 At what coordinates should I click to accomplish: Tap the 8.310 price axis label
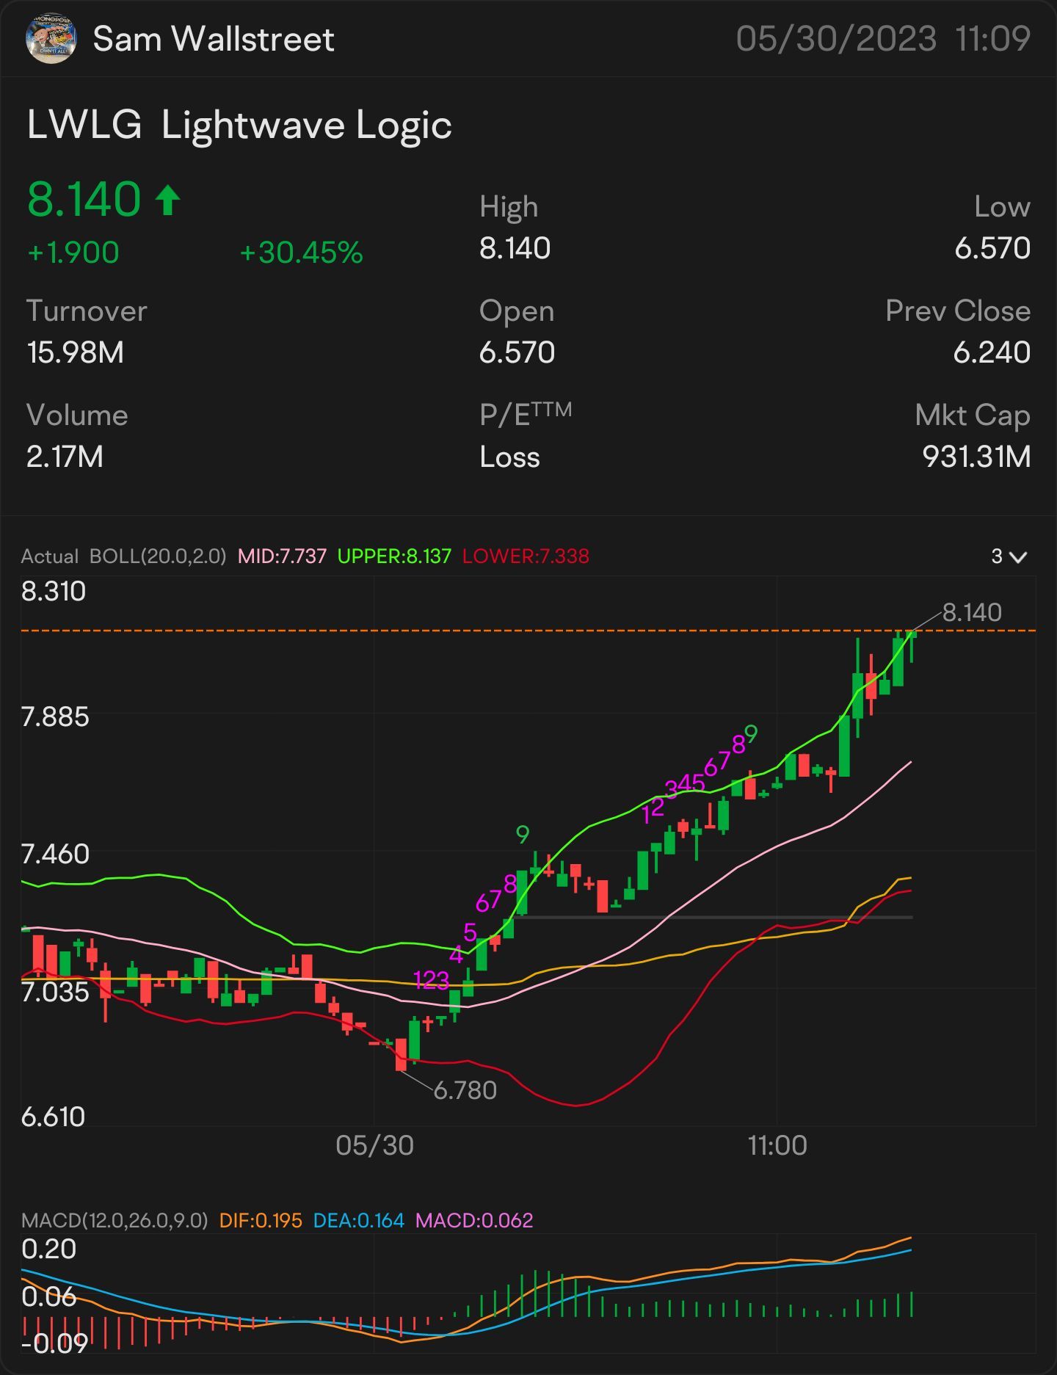54,591
